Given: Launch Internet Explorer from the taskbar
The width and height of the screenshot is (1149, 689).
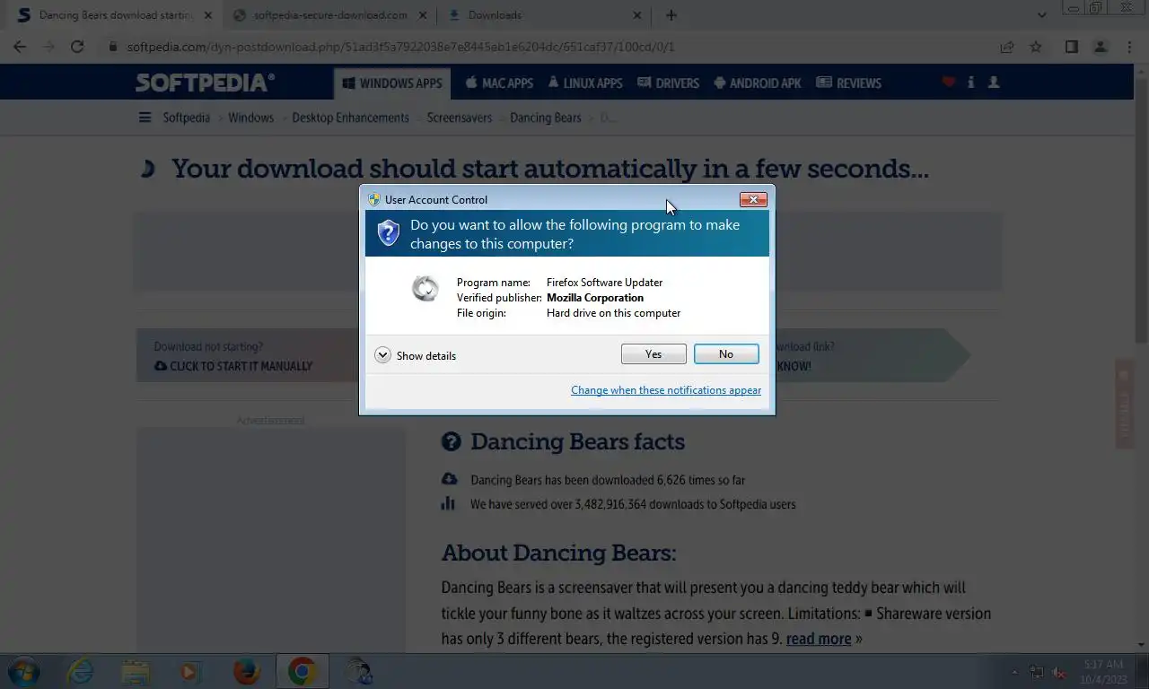Looking at the screenshot, I should tap(81, 671).
